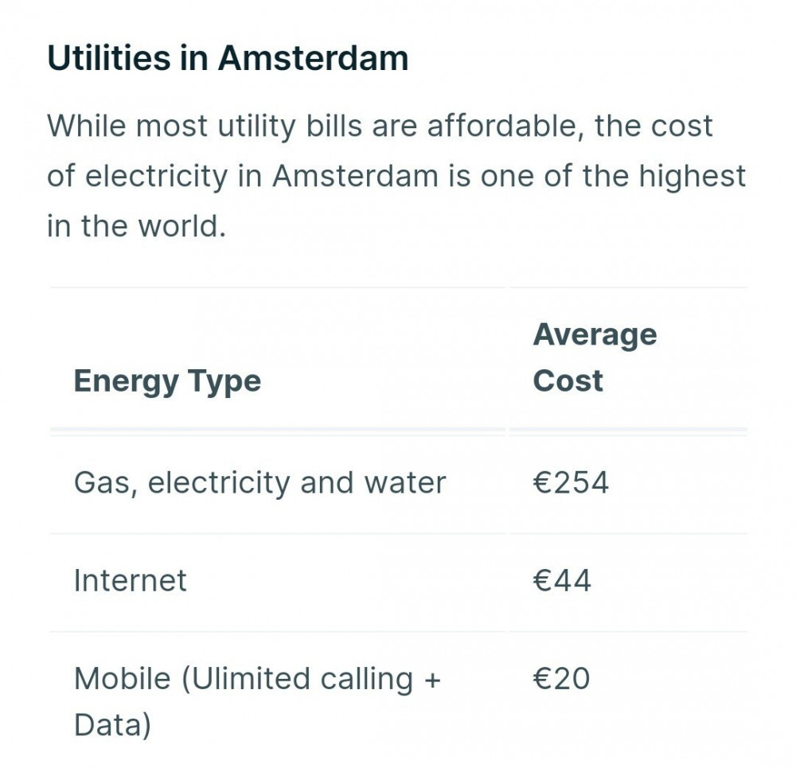Click the word "Cost" in the column header
Screen dimensions: 796x768
click(x=568, y=380)
